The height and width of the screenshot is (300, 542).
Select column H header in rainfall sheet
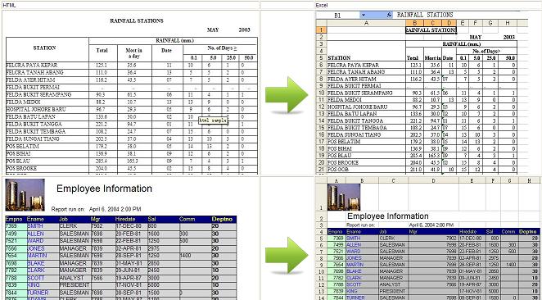[x=508, y=23]
